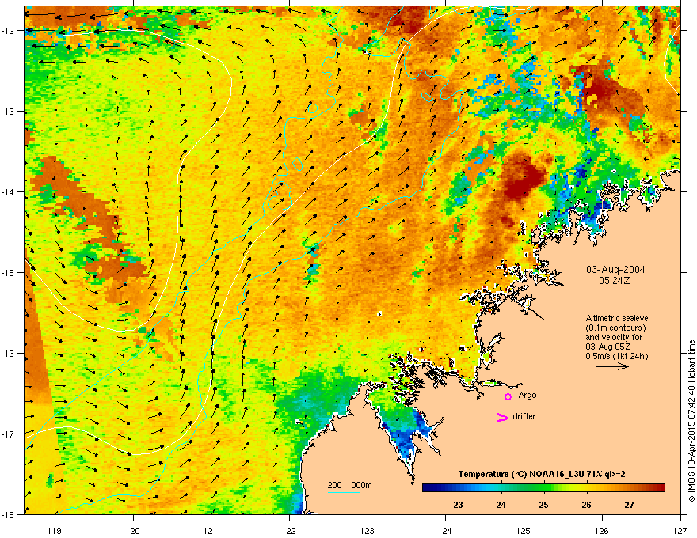
Task: Click the 25 colorbar tick label
Action: (x=543, y=505)
